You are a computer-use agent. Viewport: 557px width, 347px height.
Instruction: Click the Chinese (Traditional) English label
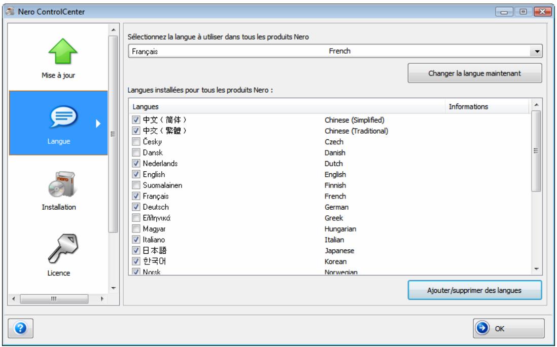[356, 131]
